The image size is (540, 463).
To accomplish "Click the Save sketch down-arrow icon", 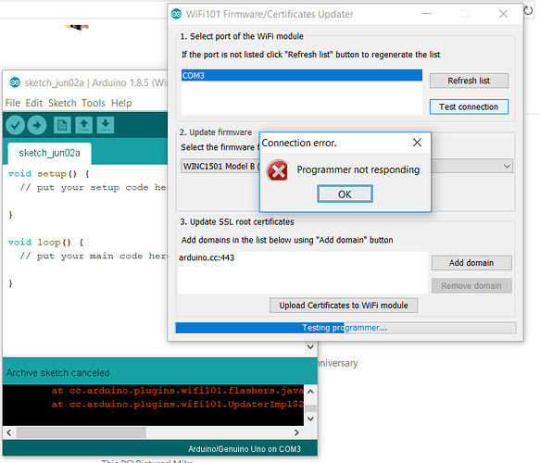I will [106, 125].
